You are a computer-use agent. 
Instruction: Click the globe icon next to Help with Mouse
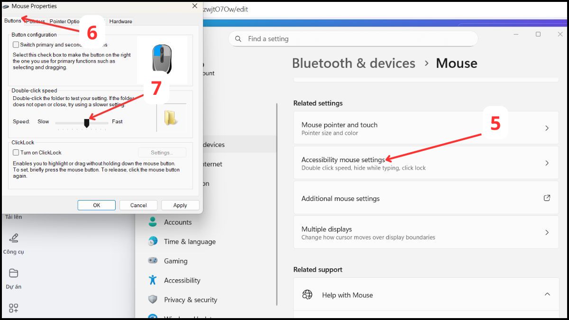307,294
